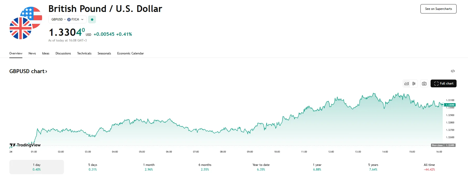Go to the News tab
The image size is (468, 176).
32,53
